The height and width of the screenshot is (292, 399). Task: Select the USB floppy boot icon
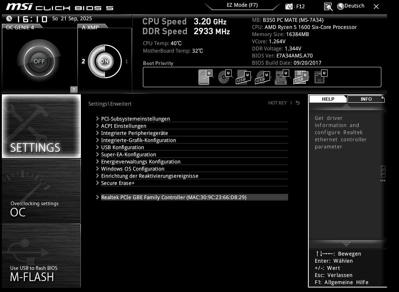[x=301, y=77]
